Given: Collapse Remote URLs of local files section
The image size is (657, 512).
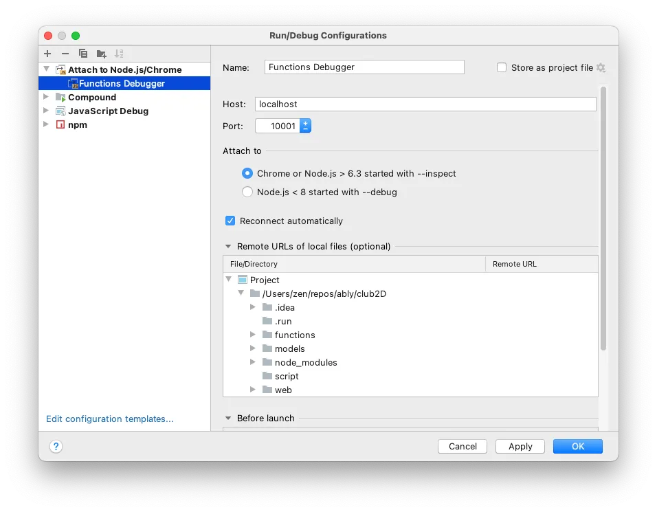Looking at the screenshot, I should coord(228,246).
